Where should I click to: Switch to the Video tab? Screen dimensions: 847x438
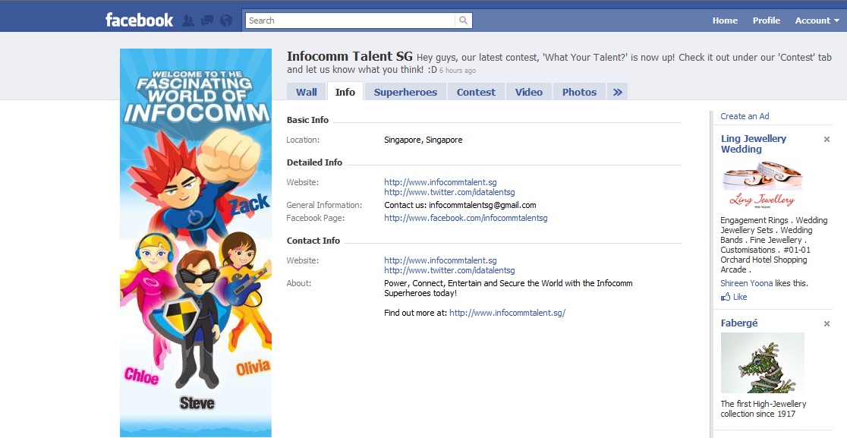pos(529,92)
